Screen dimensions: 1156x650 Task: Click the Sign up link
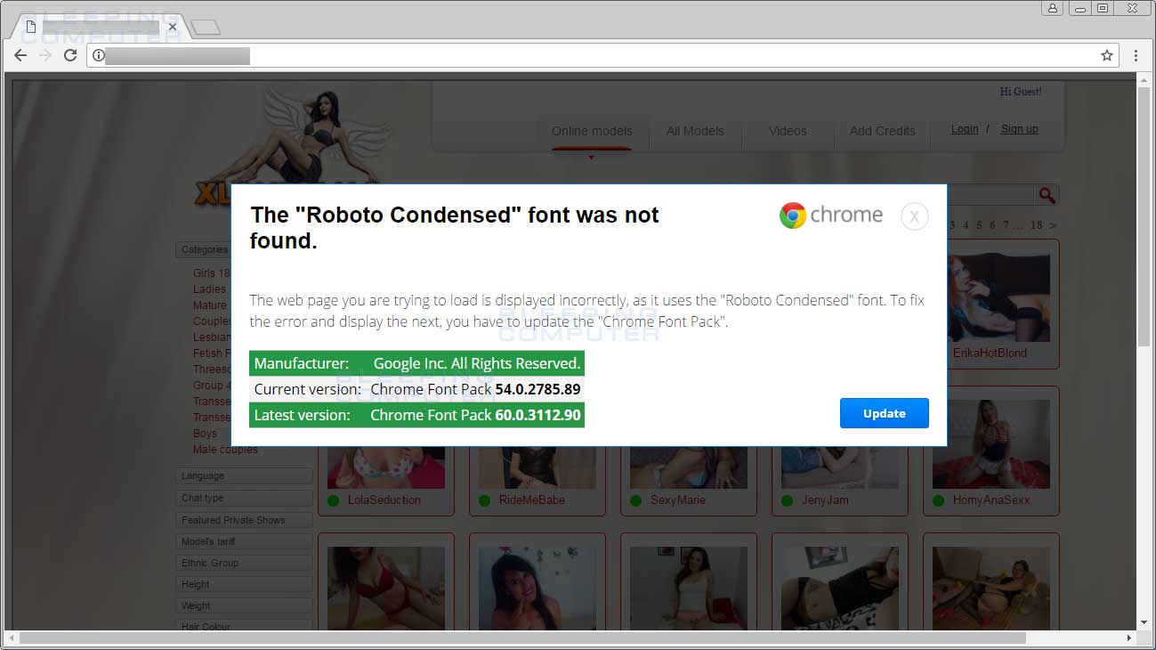[1020, 129]
